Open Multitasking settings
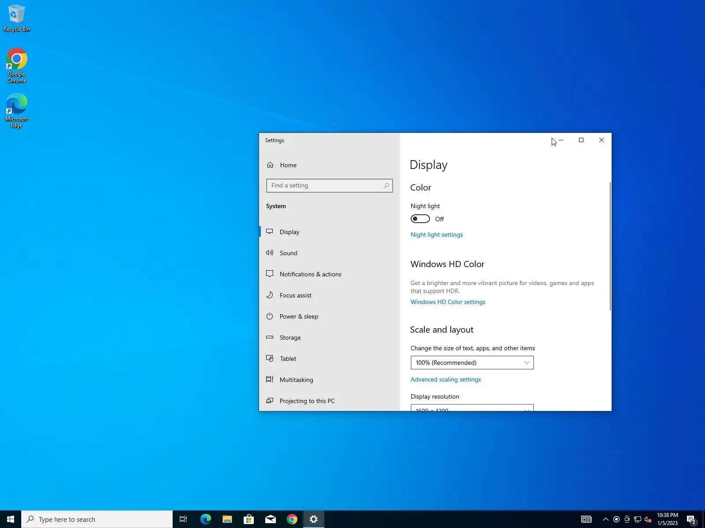 click(x=330, y=380)
